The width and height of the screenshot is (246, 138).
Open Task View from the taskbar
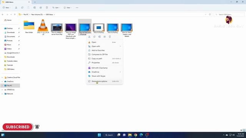pos(119,135)
